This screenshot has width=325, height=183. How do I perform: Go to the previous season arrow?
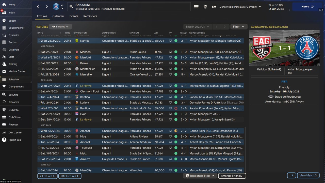click(216, 27)
